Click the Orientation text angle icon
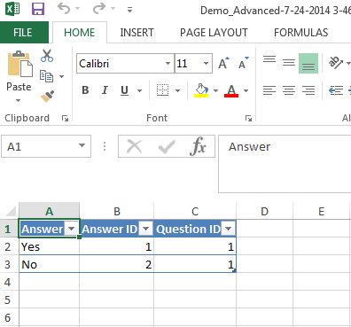 pos(336,62)
